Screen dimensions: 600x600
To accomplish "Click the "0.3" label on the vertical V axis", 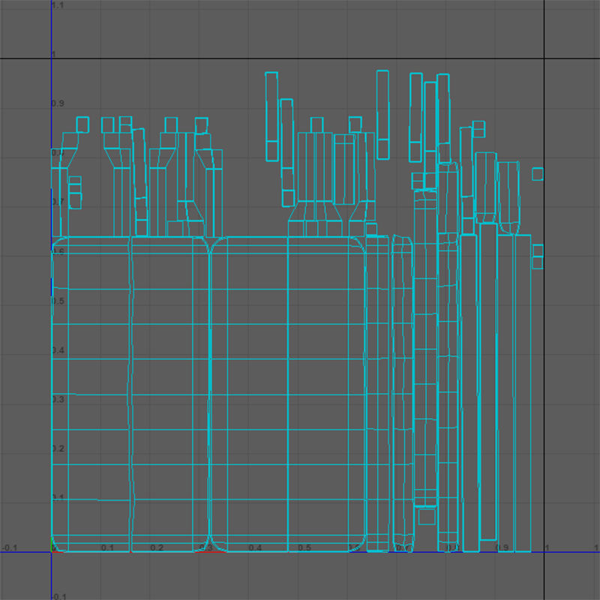I will [x=58, y=400].
